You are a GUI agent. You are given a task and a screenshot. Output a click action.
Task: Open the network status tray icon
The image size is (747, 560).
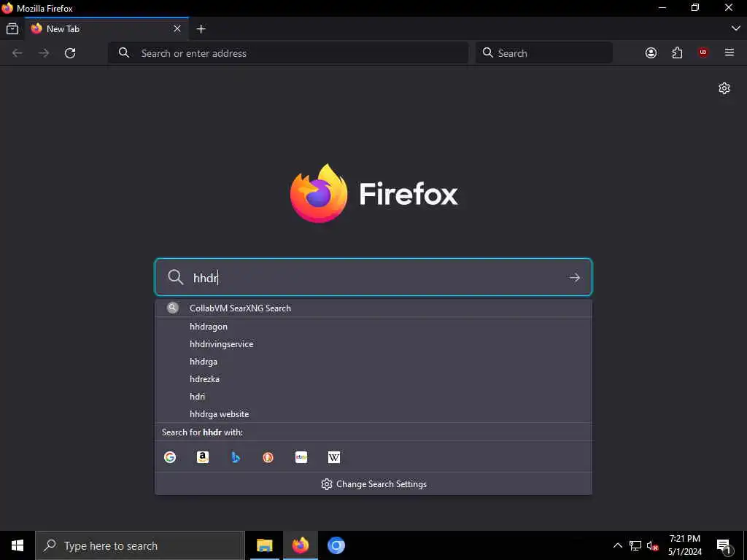click(635, 545)
